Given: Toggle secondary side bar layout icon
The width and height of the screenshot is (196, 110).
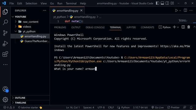Looking at the screenshot, I should (167, 3).
